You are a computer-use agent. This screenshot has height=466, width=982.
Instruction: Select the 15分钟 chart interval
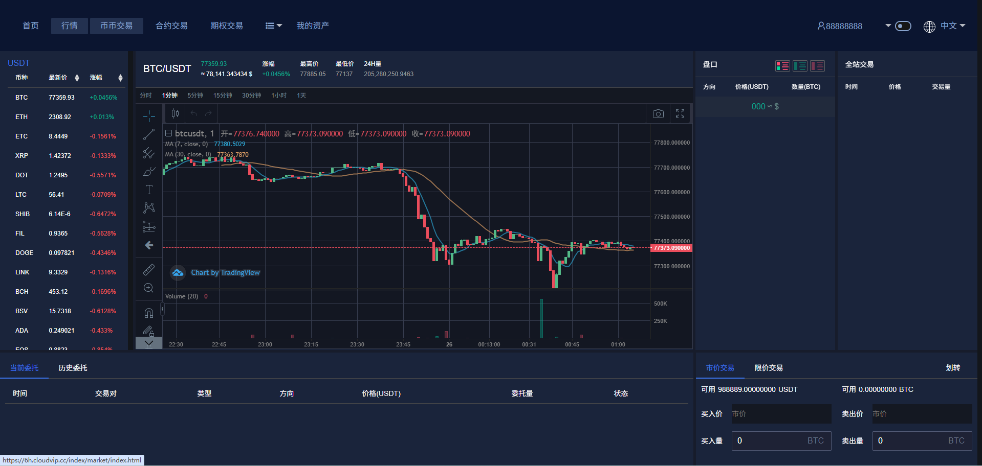tap(223, 96)
